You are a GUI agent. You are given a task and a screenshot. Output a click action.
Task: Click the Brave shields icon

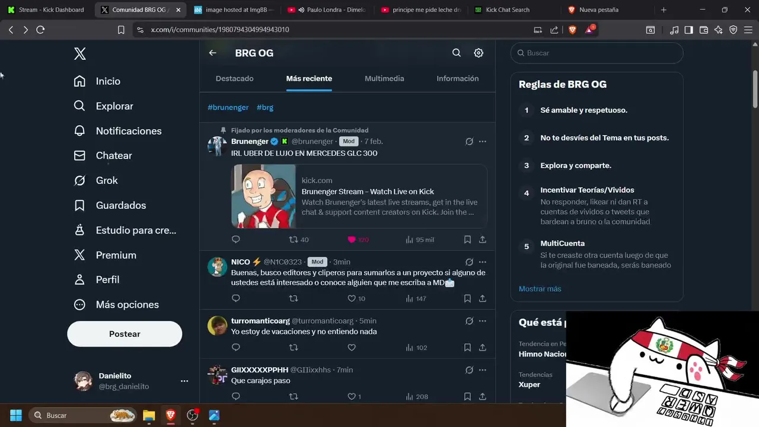click(572, 30)
